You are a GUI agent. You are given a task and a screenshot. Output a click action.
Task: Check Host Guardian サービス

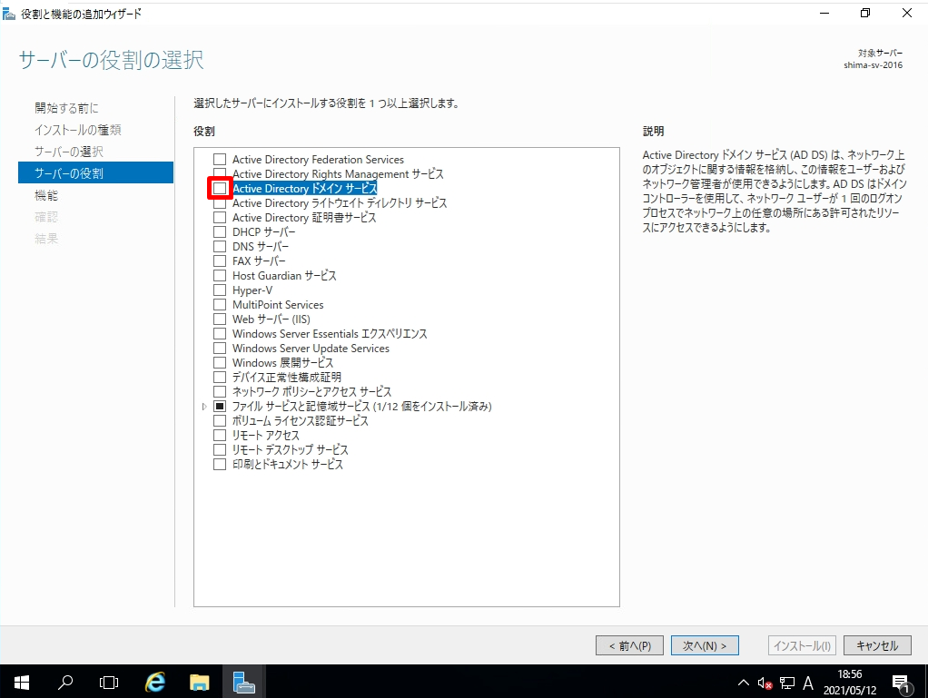[220, 275]
